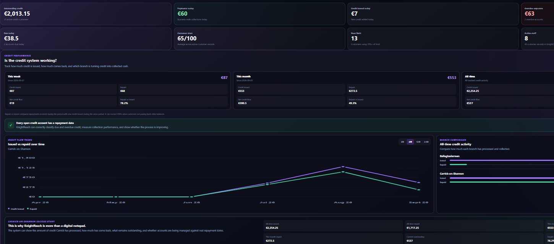Click the Carrick-on-Shannon branch name in Branch Comparison
Viewport: 554px width, 244px height.
(x=452, y=174)
